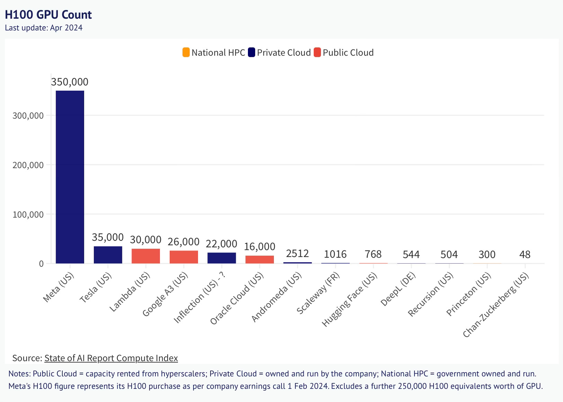Click the 200,000 y-axis tick label
This screenshot has height=402, width=563.
(x=28, y=165)
